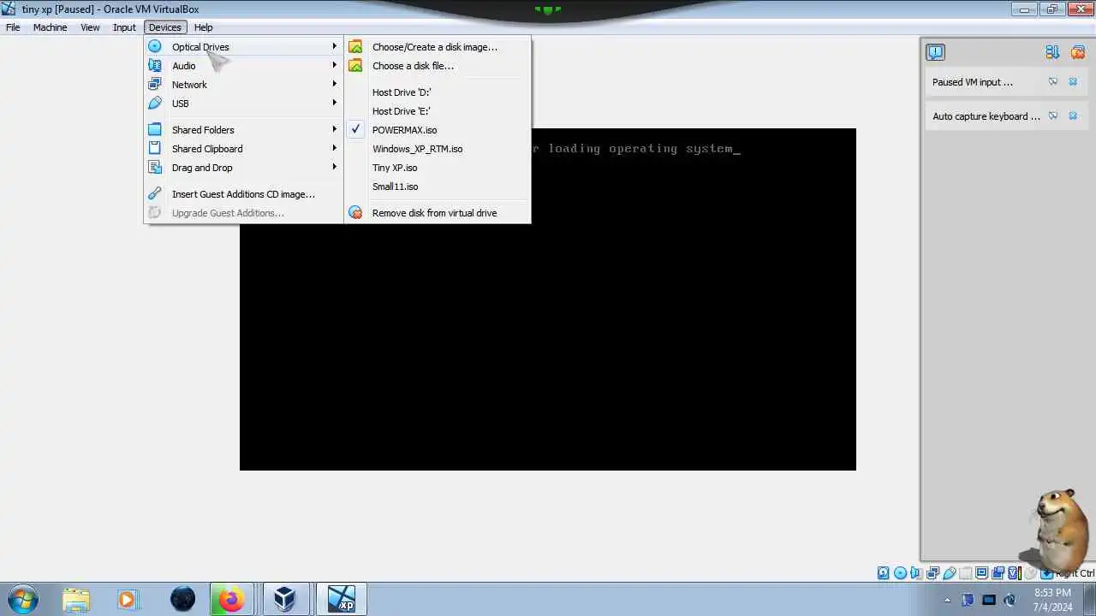Click Remove disk from virtual drive

click(x=438, y=213)
